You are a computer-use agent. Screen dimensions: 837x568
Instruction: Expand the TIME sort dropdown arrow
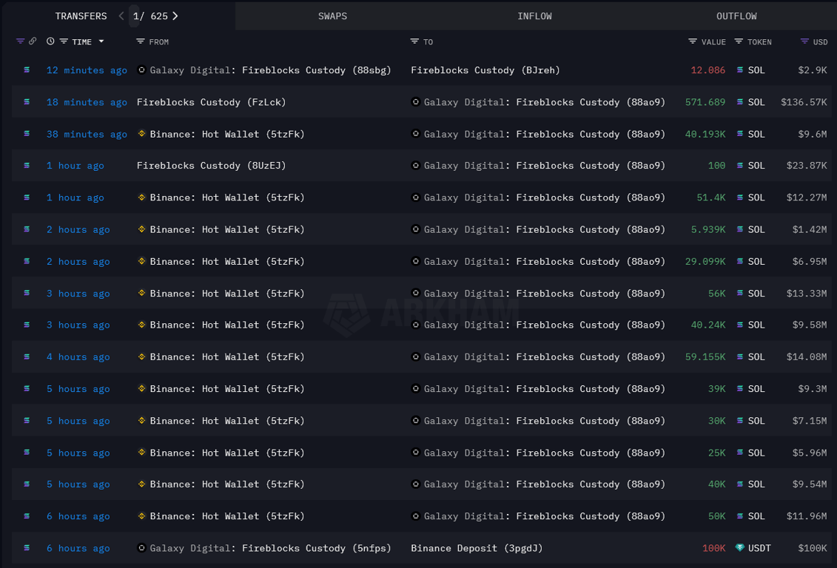point(101,41)
